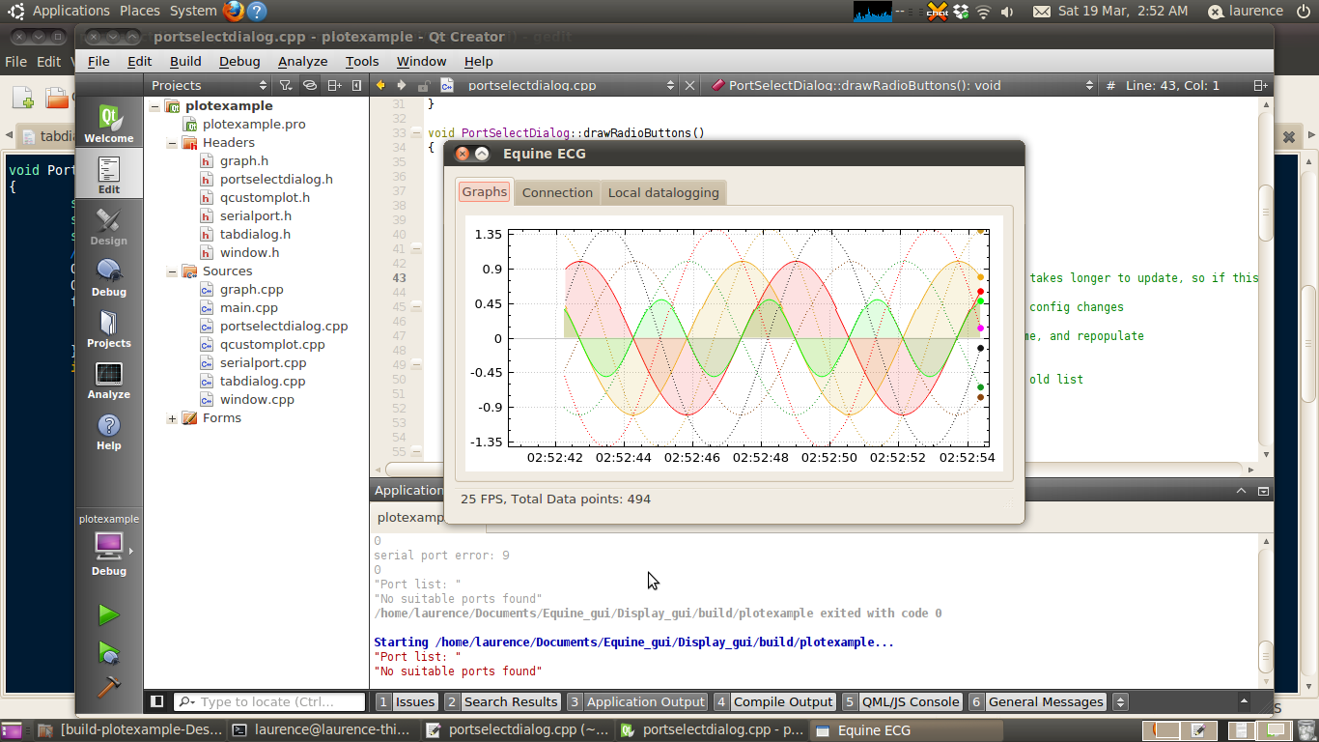Image resolution: width=1319 pixels, height=742 pixels.
Task: Click the green Run button
Action: click(x=108, y=614)
